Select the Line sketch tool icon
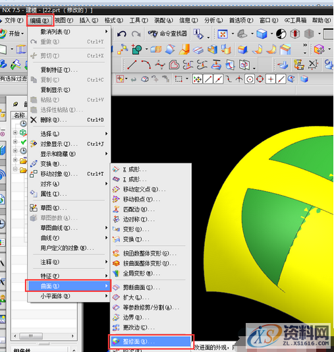Screen dimensions: 334x352 (132, 65)
